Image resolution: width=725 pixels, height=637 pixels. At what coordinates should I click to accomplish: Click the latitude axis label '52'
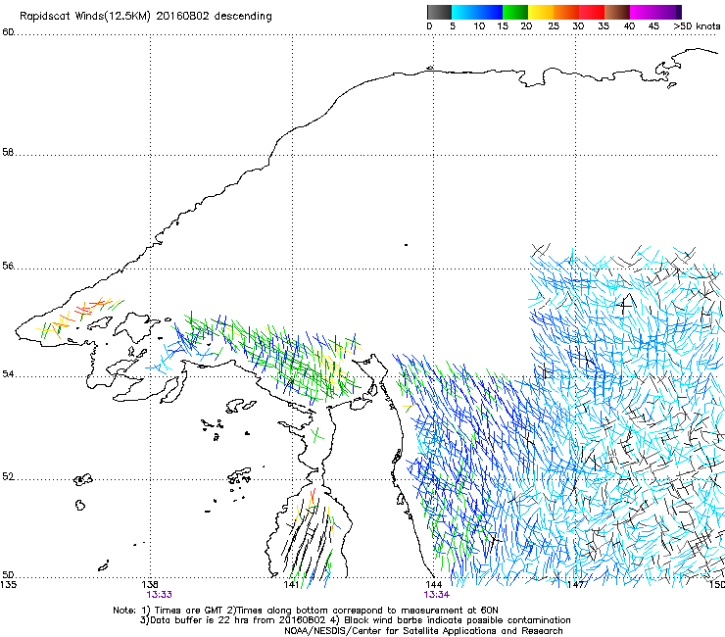tap(8, 476)
